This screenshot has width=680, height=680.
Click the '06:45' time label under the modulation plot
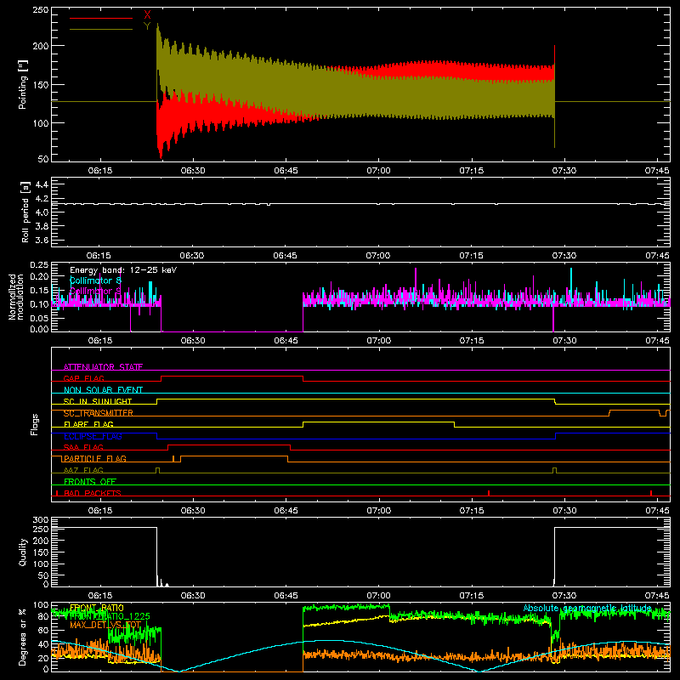pos(286,341)
